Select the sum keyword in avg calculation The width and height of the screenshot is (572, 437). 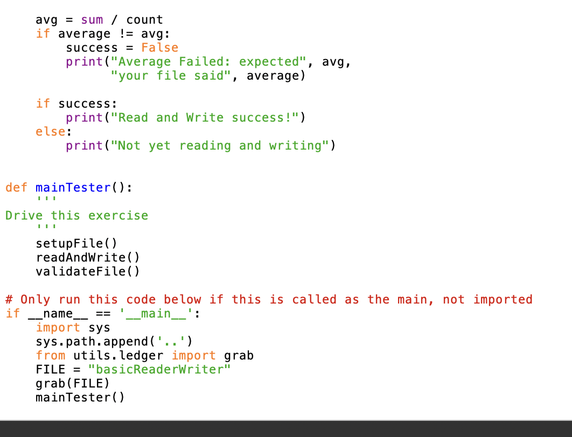tap(92, 19)
